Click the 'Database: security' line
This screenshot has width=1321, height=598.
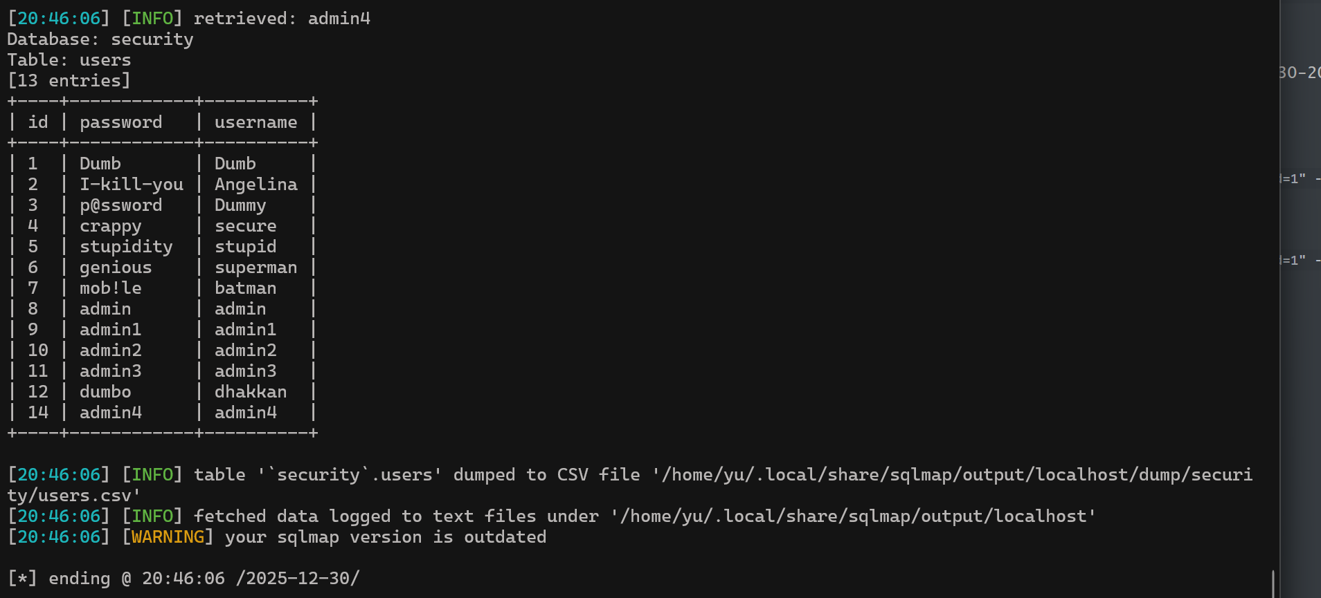(x=100, y=39)
